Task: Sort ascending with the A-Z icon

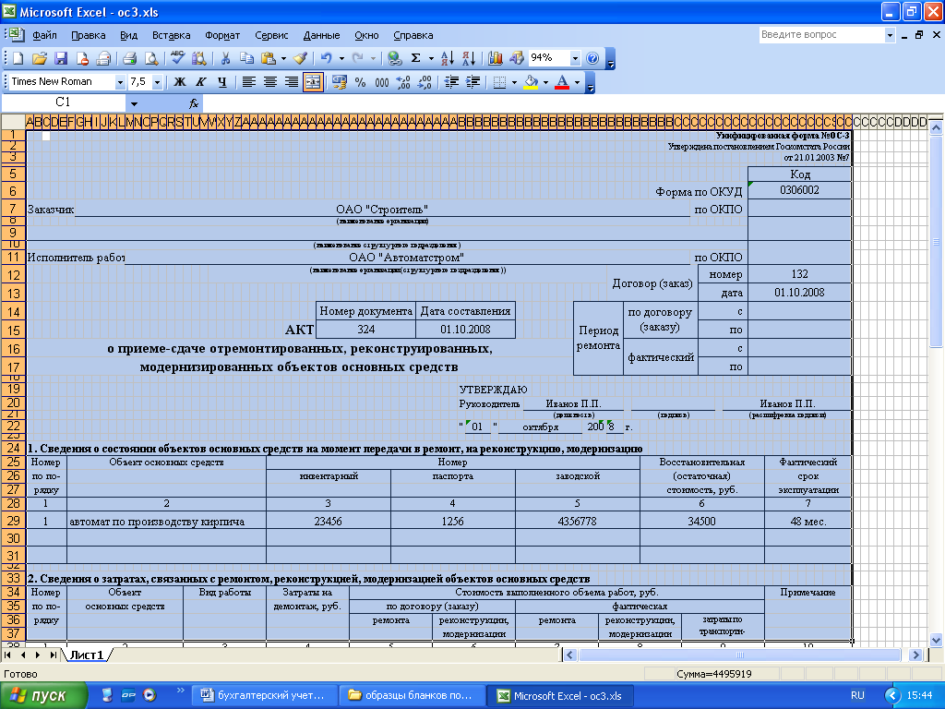Action: point(447,58)
